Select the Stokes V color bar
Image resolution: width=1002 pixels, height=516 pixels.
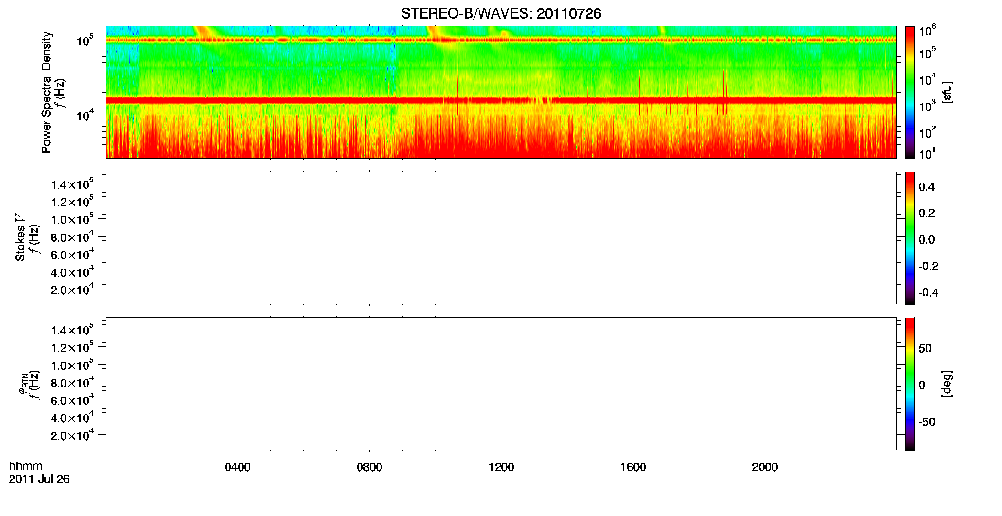click(x=910, y=238)
